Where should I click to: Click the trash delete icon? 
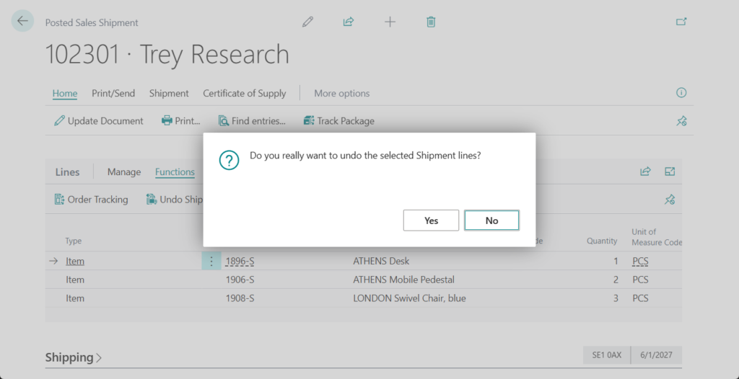[431, 22]
